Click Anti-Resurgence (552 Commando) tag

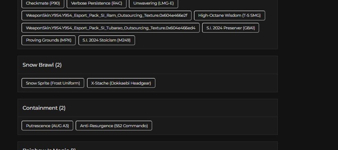114,126
